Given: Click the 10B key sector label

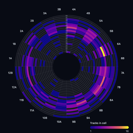Looking at the screenshot, I should click(45, 118).
